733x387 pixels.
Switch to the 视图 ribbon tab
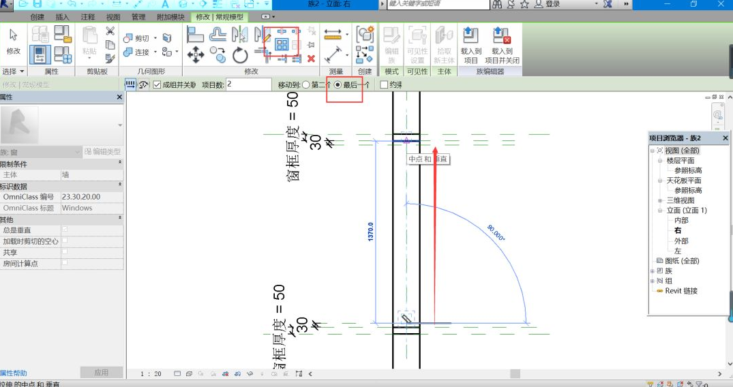click(113, 16)
